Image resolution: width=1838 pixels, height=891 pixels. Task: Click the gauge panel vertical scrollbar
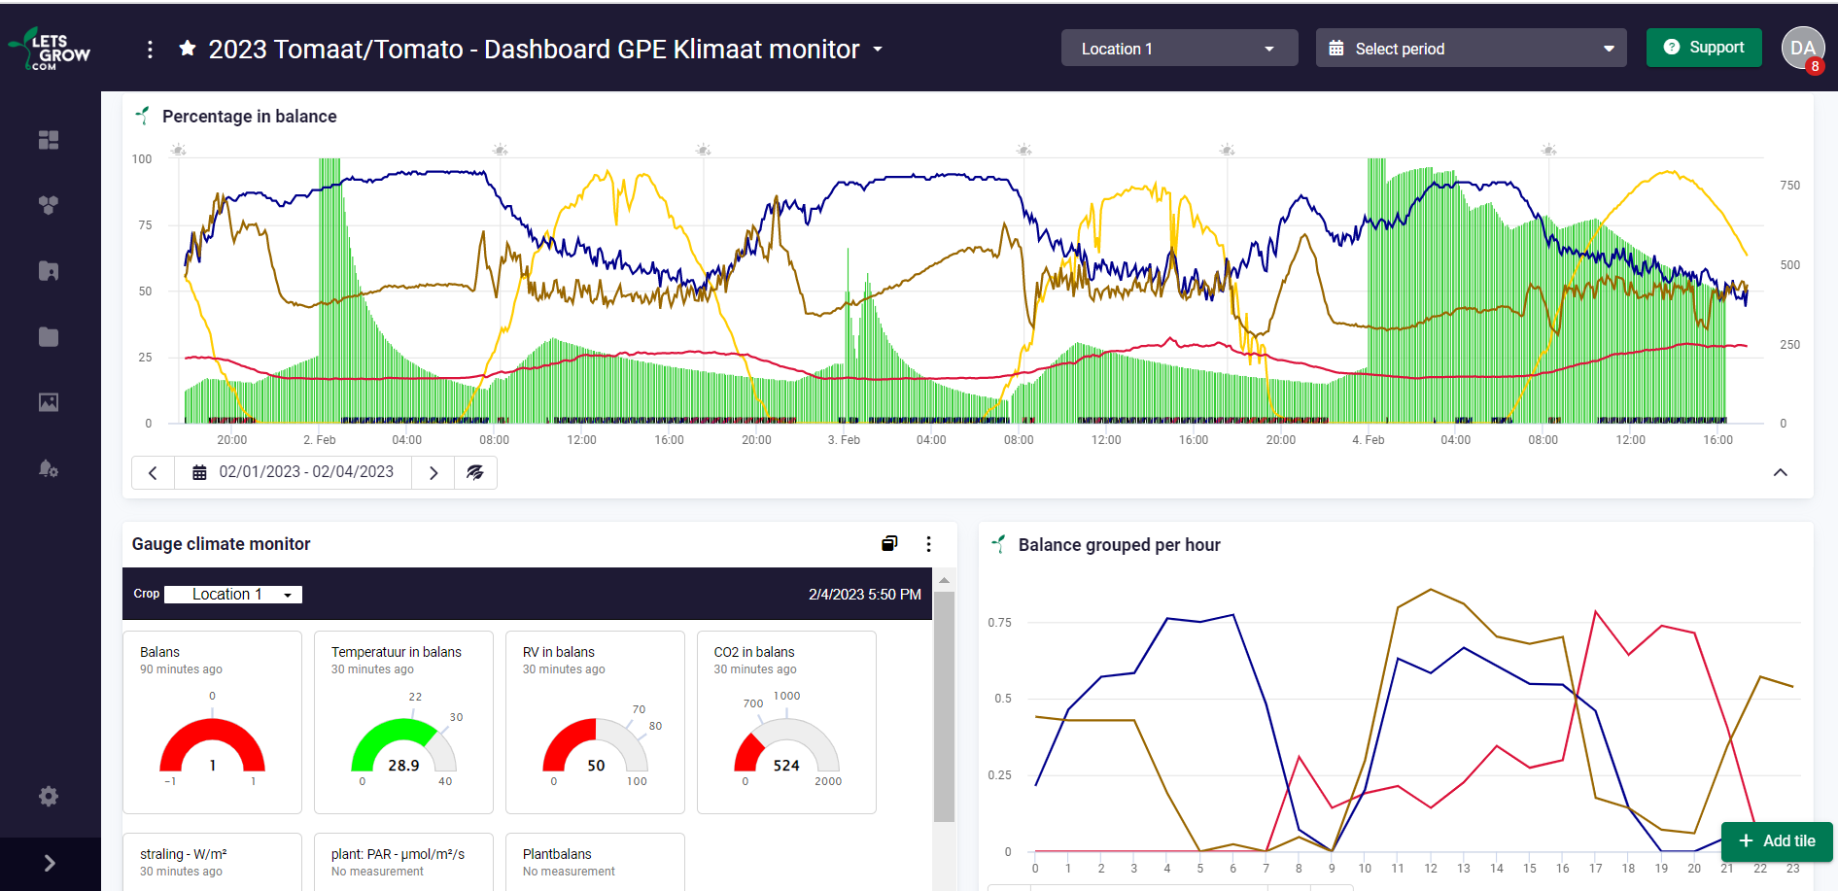pos(943,709)
